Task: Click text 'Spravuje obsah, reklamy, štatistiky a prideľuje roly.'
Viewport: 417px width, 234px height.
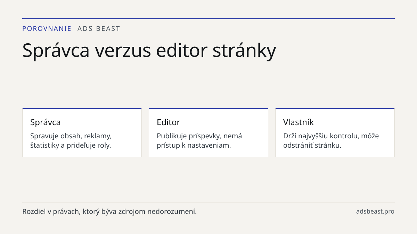Action: pyautogui.click(x=71, y=140)
